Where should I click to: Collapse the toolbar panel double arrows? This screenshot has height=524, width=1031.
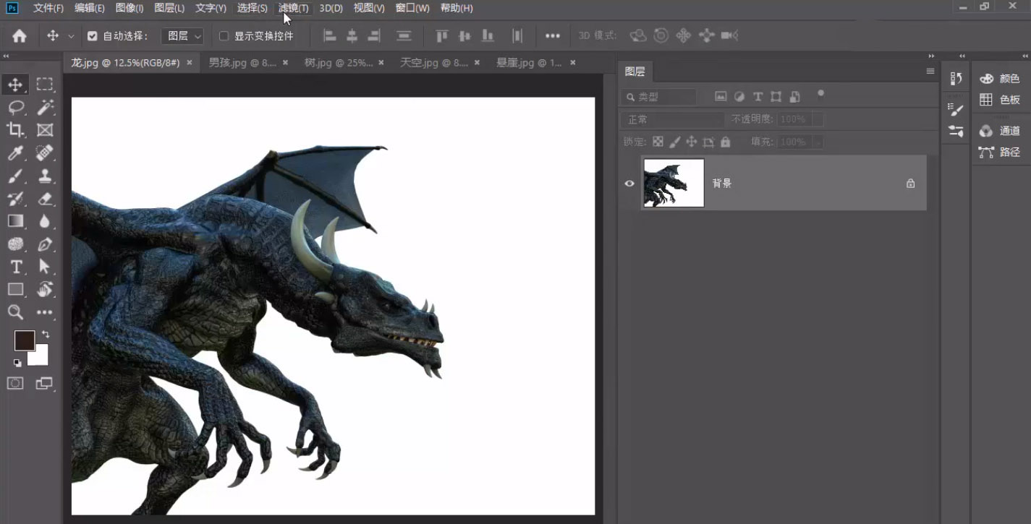coord(6,56)
